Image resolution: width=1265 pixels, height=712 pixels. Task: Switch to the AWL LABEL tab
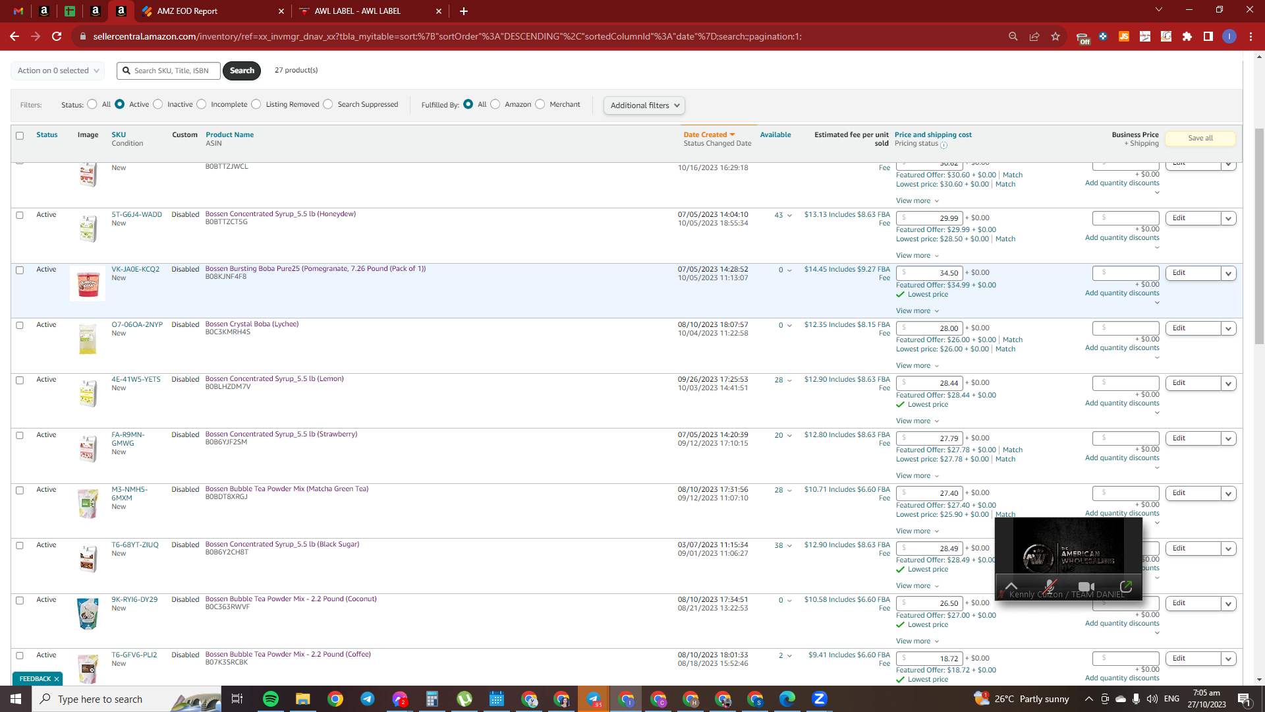click(370, 11)
